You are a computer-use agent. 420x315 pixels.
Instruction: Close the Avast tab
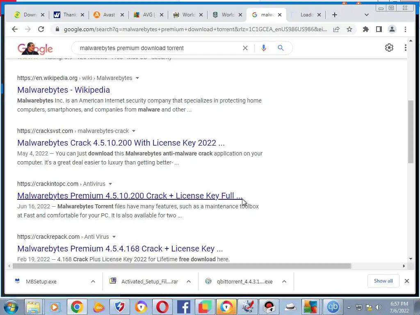coord(122,15)
